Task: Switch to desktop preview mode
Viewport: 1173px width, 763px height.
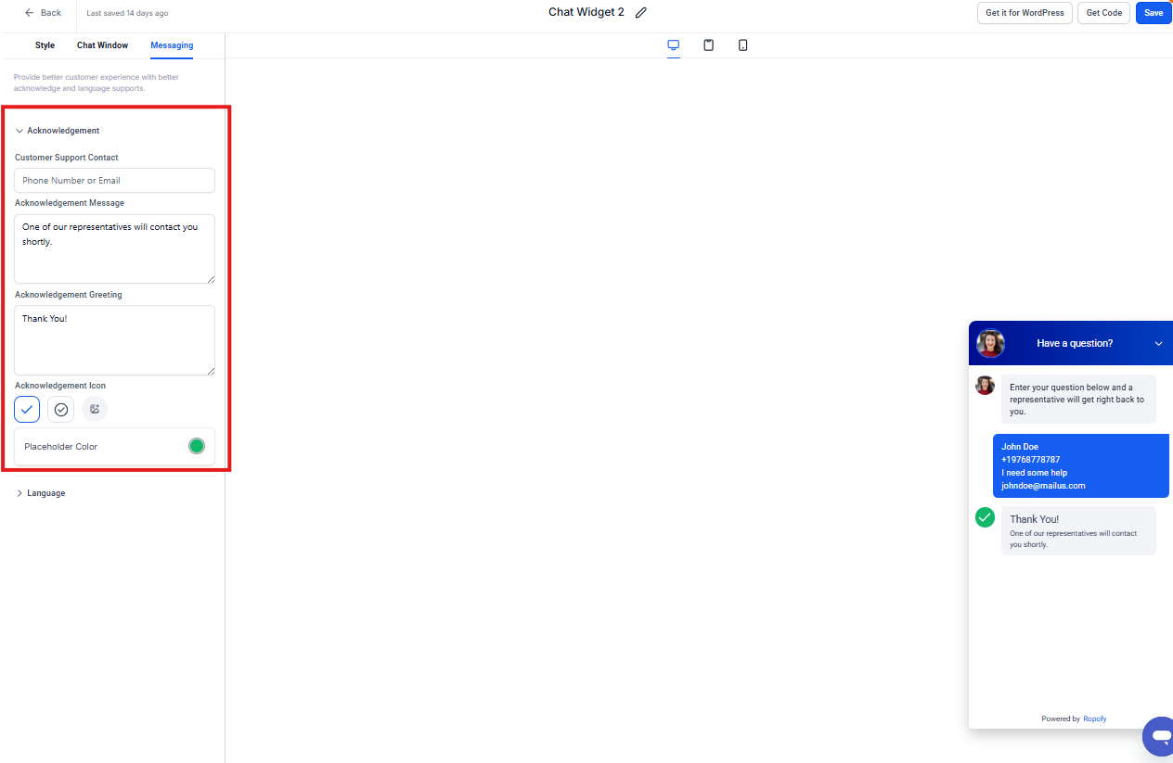Action: click(674, 45)
